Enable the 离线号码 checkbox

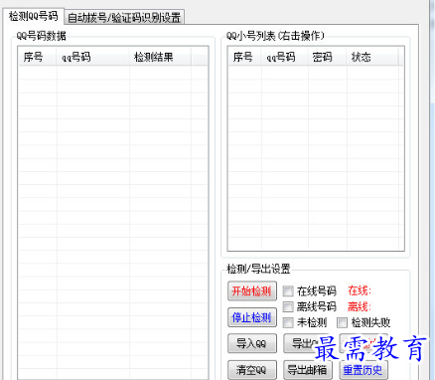tap(288, 306)
